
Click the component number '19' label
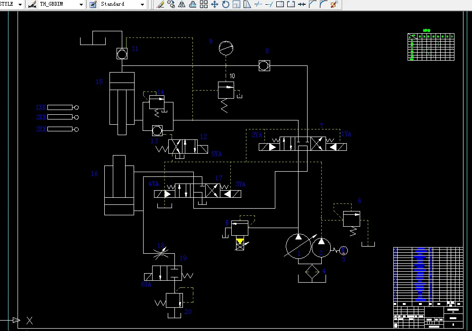pyautogui.click(x=183, y=258)
